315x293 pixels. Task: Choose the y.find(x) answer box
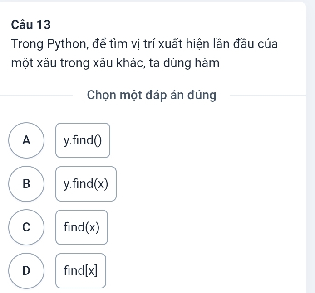click(x=86, y=184)
